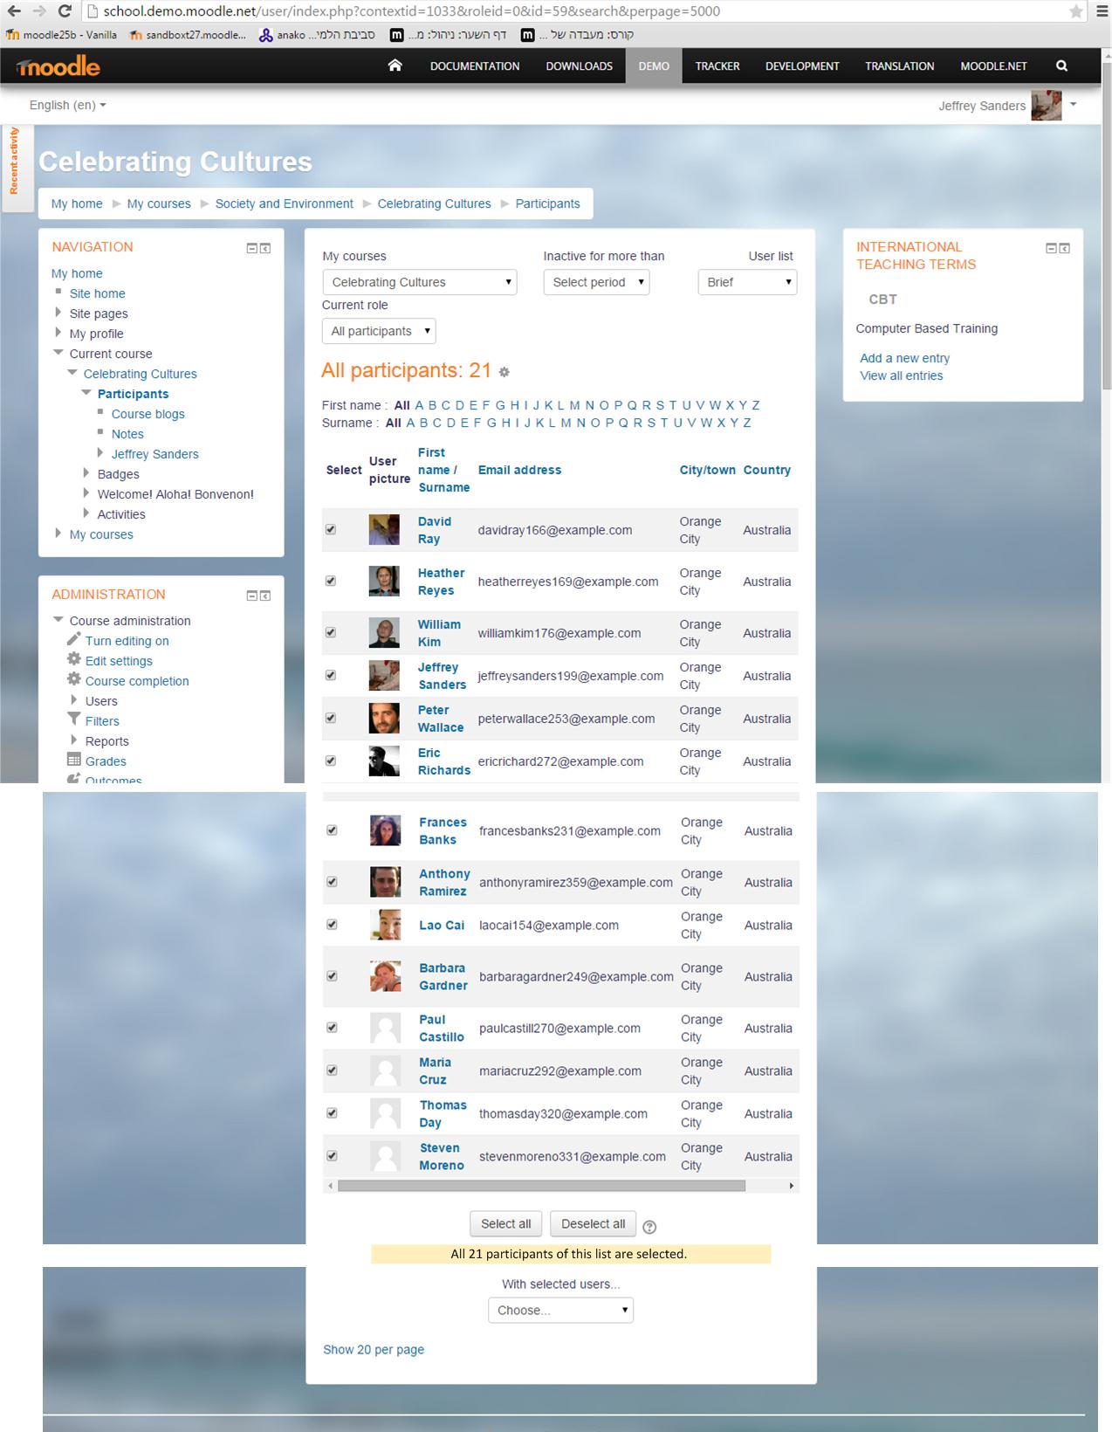Open the User list Brief dropdown

click(x=748, y=282)
